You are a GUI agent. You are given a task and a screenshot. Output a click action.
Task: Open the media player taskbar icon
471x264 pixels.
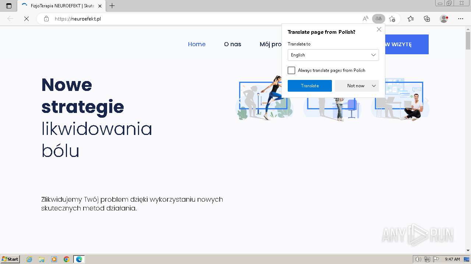point(54,259)
